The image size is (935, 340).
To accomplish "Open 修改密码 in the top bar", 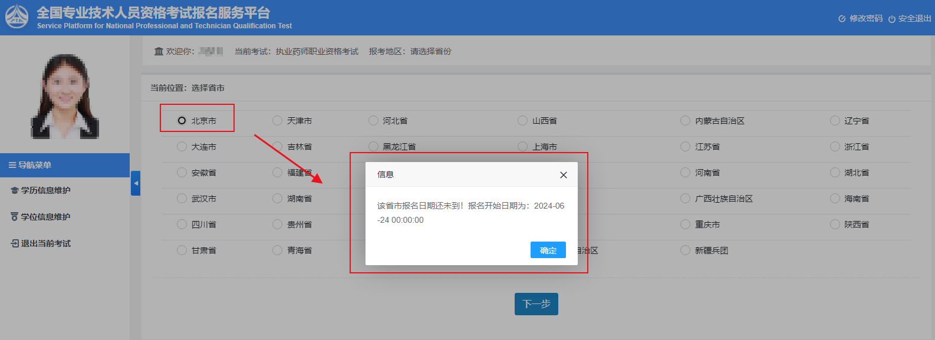I will (x=860, y=19).
